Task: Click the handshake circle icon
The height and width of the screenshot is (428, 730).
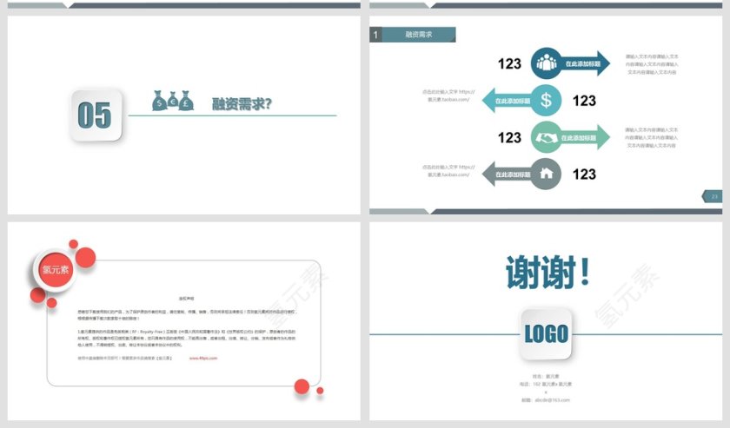Action: 547,137
